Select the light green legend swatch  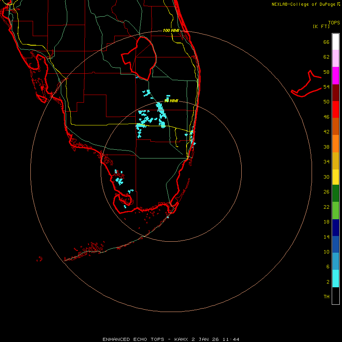[336, 211]
